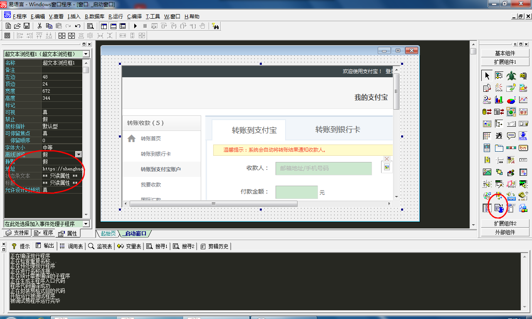Click the Open file folder icon
This screenshot has height=319, width=532.
coord(17,26)
